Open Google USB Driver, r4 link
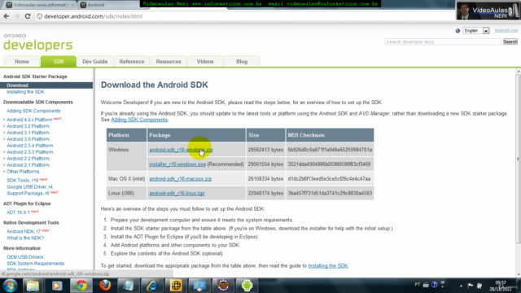 click(29, 186)
